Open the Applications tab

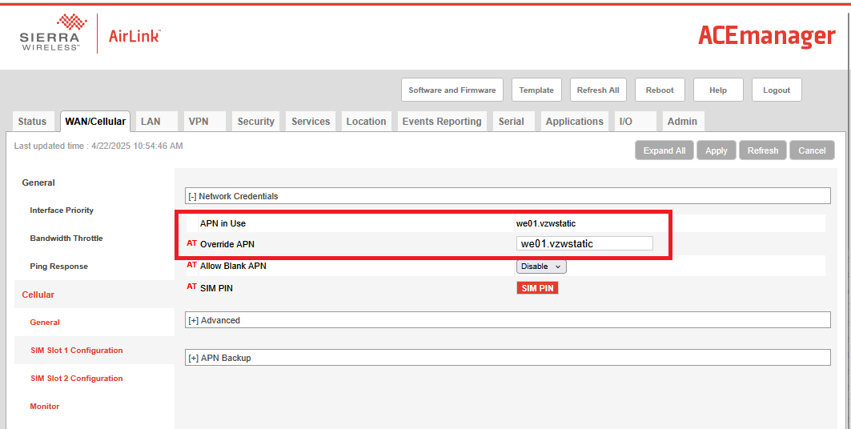[x=574, y=122]
